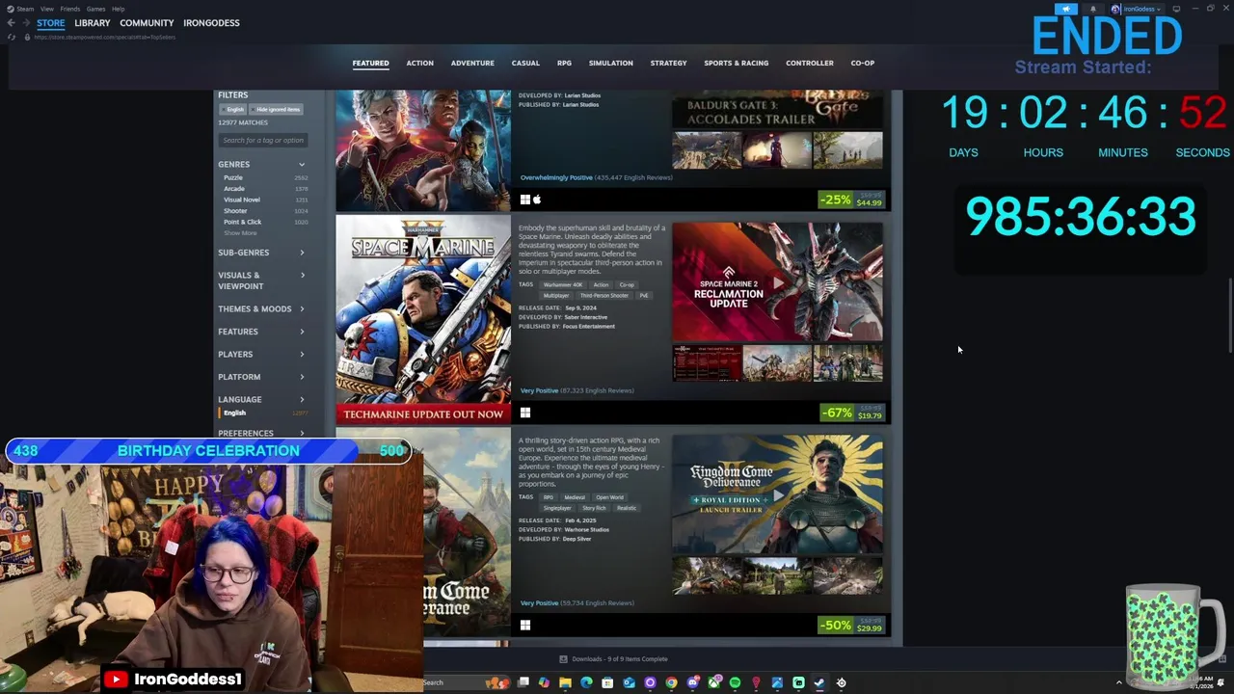Select the RPG store category
The height and width of the screenshot is (694, 1234).
(564, 64)
